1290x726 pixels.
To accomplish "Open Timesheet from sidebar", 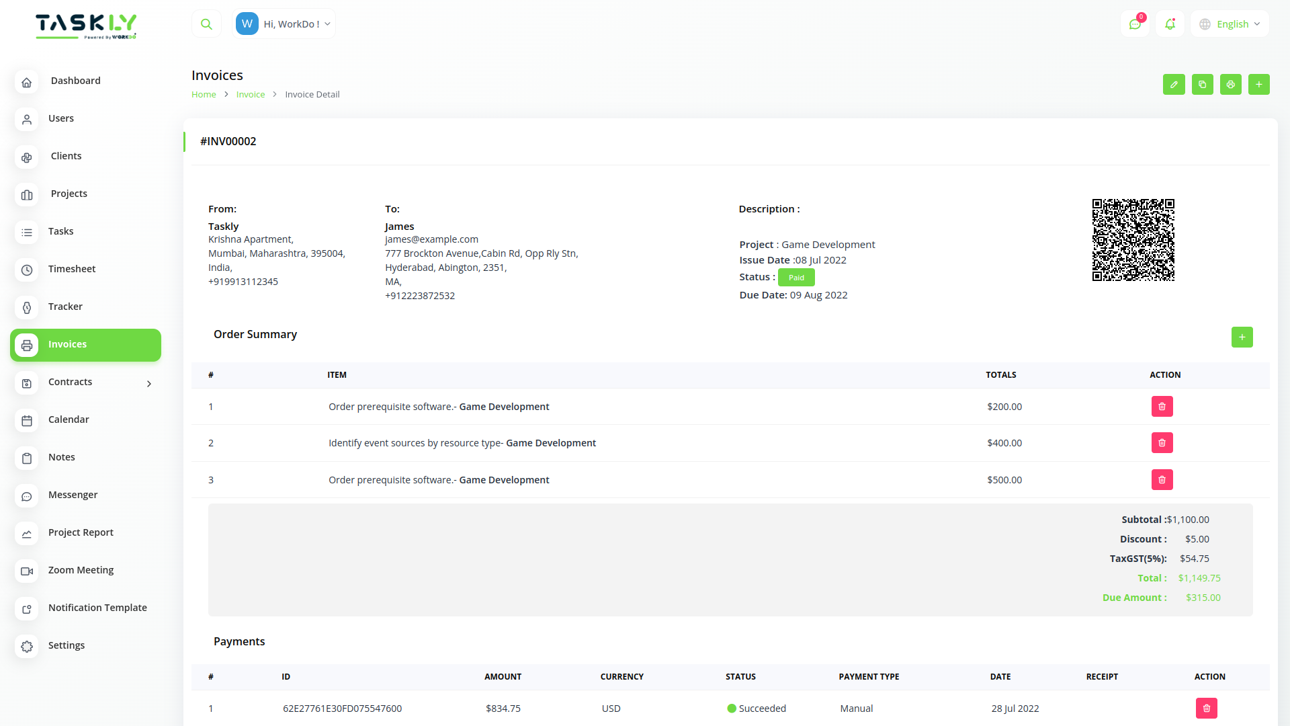I will [x=72, y=269].
